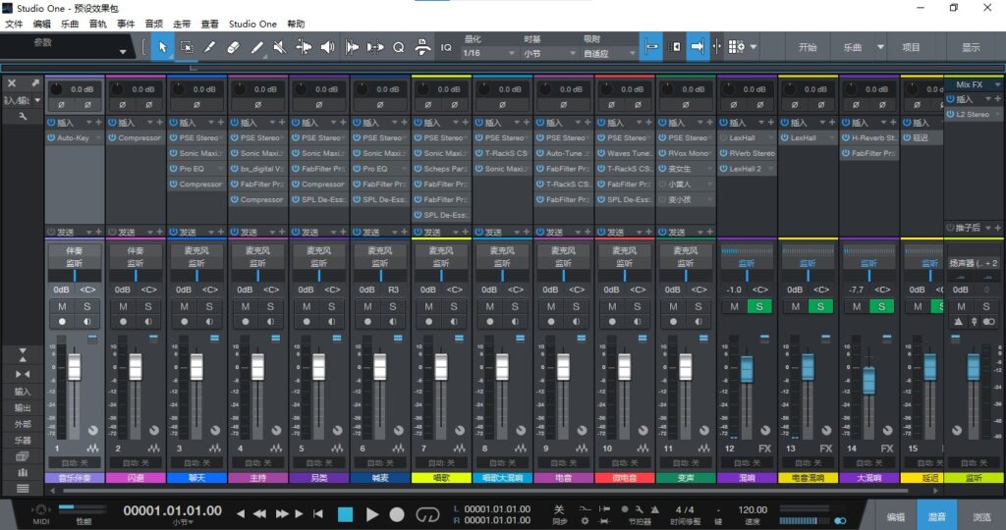
Task: Click the wrench settings icon in mixer sidebar
Action: tap(23, 117)
